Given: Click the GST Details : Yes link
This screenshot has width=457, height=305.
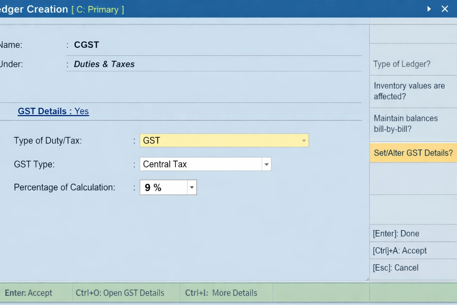Looking at the screenshot, I should click(53, 111).
